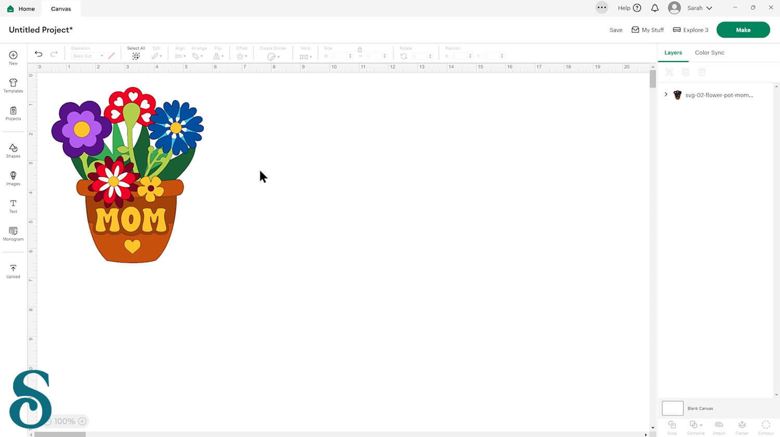
Task: Open the Flip dropdown
Action: 218,56
